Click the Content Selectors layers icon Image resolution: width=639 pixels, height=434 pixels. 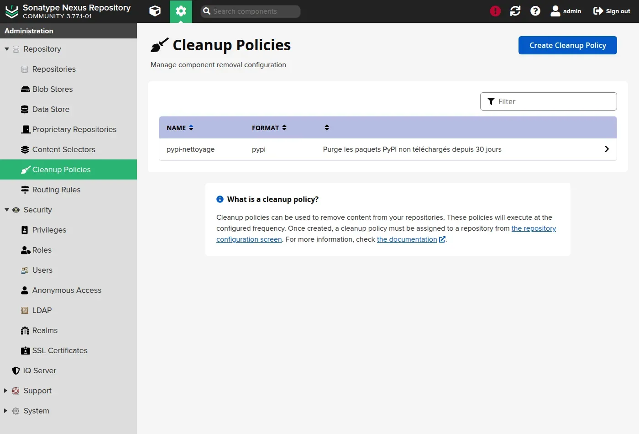25,149
